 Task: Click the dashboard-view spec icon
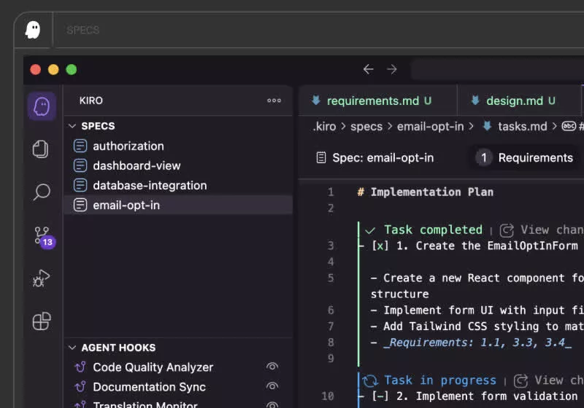pyautogui.click(x=80, y=165)
